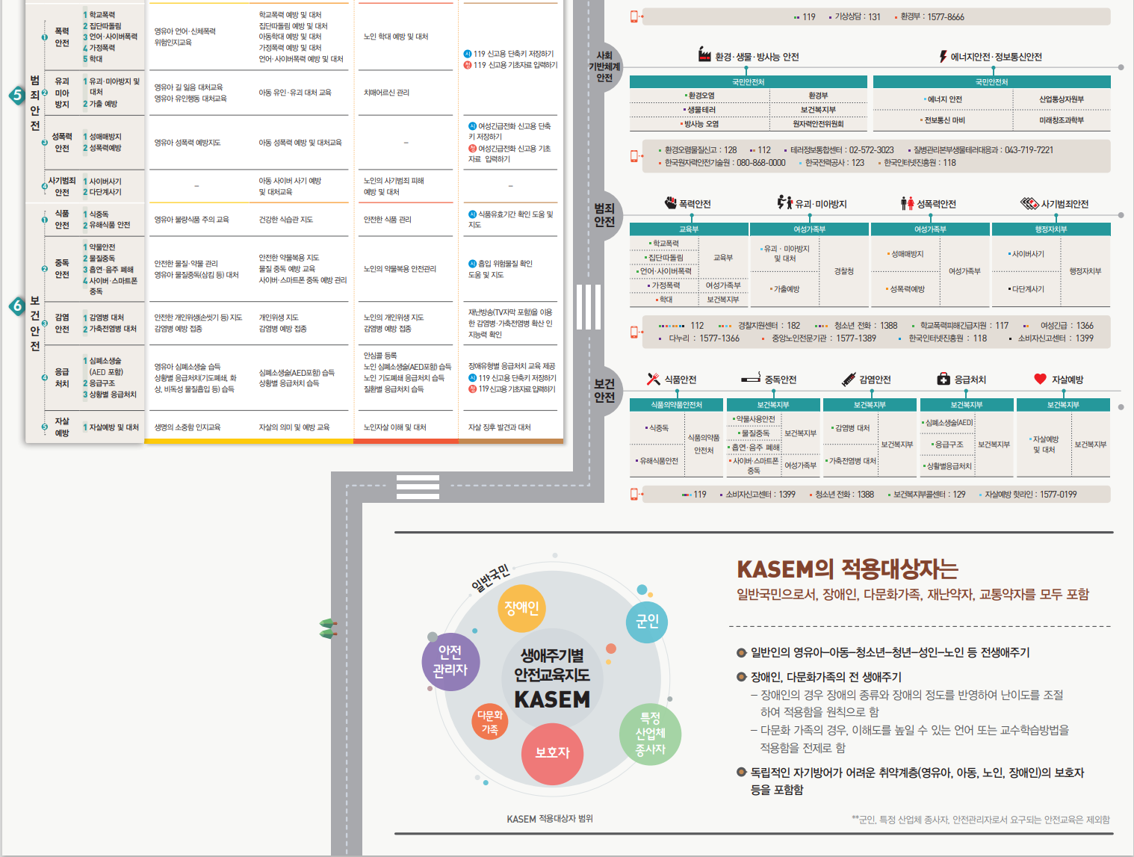Image resolution: width=1134 pixels, height=857 pixels.
Task: Select the 군인 blue circle
Action: point(647,622)
